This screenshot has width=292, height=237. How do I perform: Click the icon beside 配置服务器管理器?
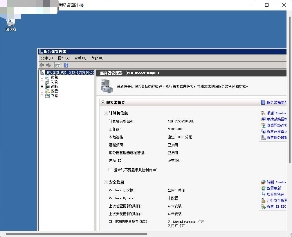pyautogui.click(x=263, y=138)
